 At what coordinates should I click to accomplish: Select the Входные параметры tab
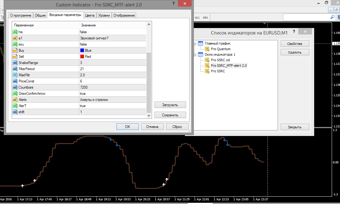coord(65,15)
